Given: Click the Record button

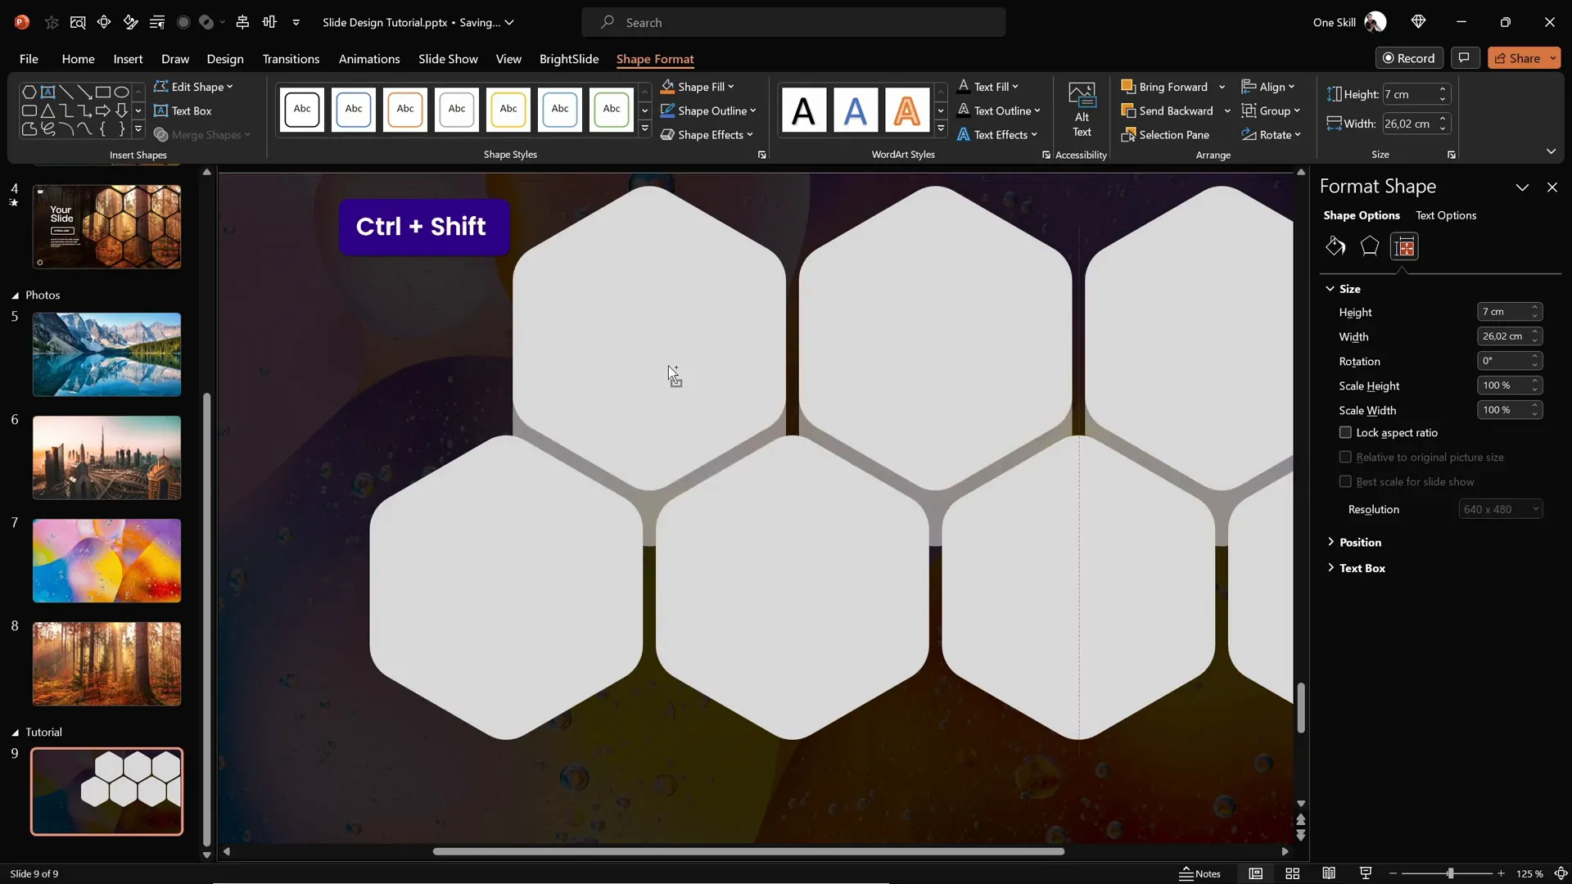Looking at the screenshot, I should [x=1410, y=57].
